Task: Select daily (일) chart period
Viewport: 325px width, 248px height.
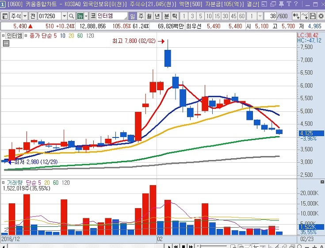Action: (x=133, y=16)
